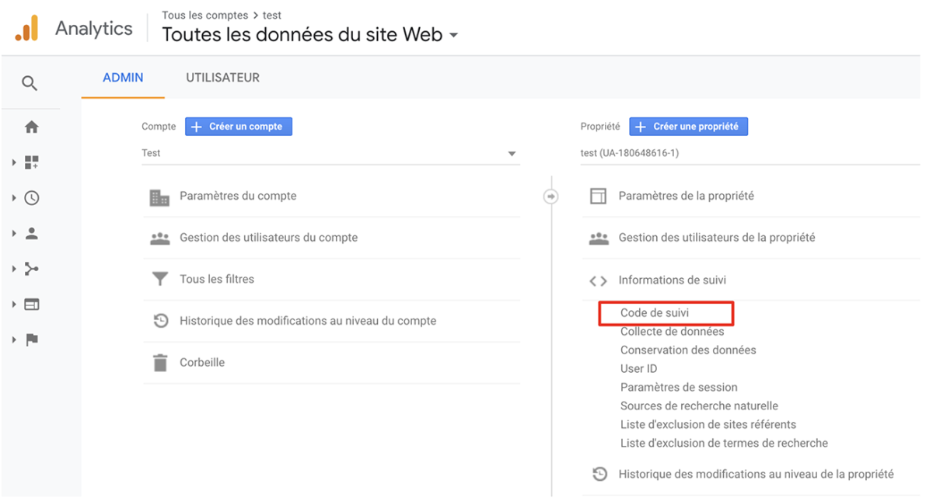Click the Google Analytics logo
This screenshot has height=498, width=933.
point(26,29)
